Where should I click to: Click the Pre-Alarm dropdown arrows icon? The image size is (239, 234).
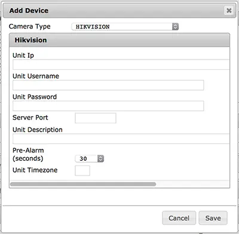point(101,158)
